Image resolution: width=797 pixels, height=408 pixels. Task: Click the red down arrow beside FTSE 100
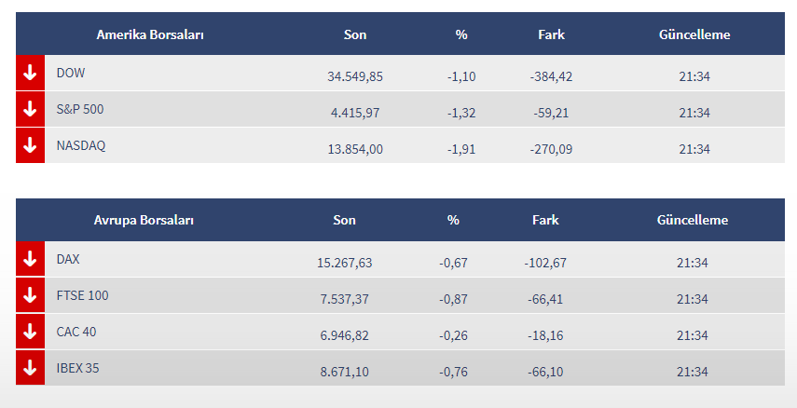(30, 295)
